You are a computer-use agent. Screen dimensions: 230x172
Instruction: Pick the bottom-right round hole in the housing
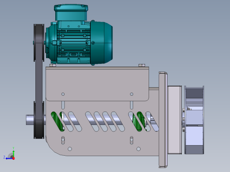point(138,149)
